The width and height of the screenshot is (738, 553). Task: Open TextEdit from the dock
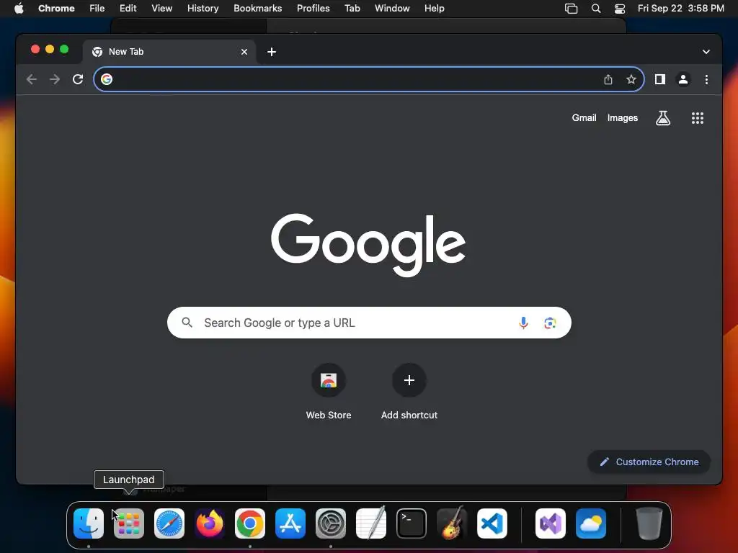tap(371, 523)
